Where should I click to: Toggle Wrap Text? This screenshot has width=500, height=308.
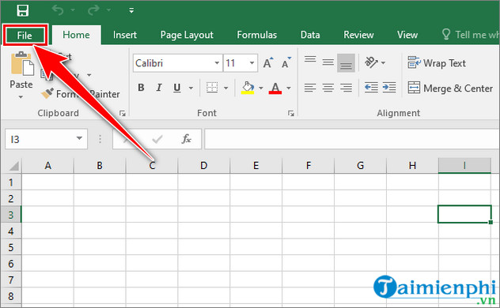click(437, 63)
